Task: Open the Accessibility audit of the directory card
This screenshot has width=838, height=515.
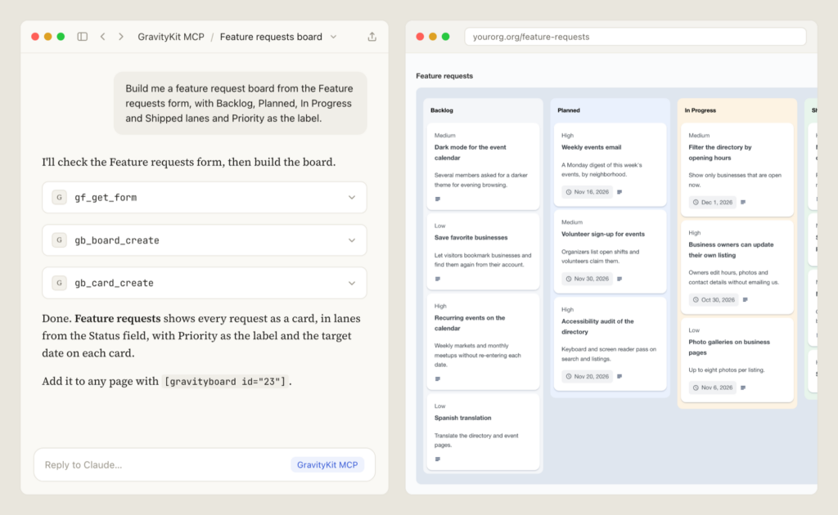Action: click(610, 344)
